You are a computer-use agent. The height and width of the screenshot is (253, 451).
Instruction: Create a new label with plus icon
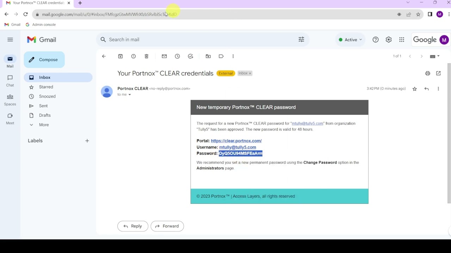point(87,141)
